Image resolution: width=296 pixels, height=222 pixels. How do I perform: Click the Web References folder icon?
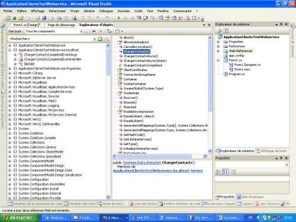point(225,51)
